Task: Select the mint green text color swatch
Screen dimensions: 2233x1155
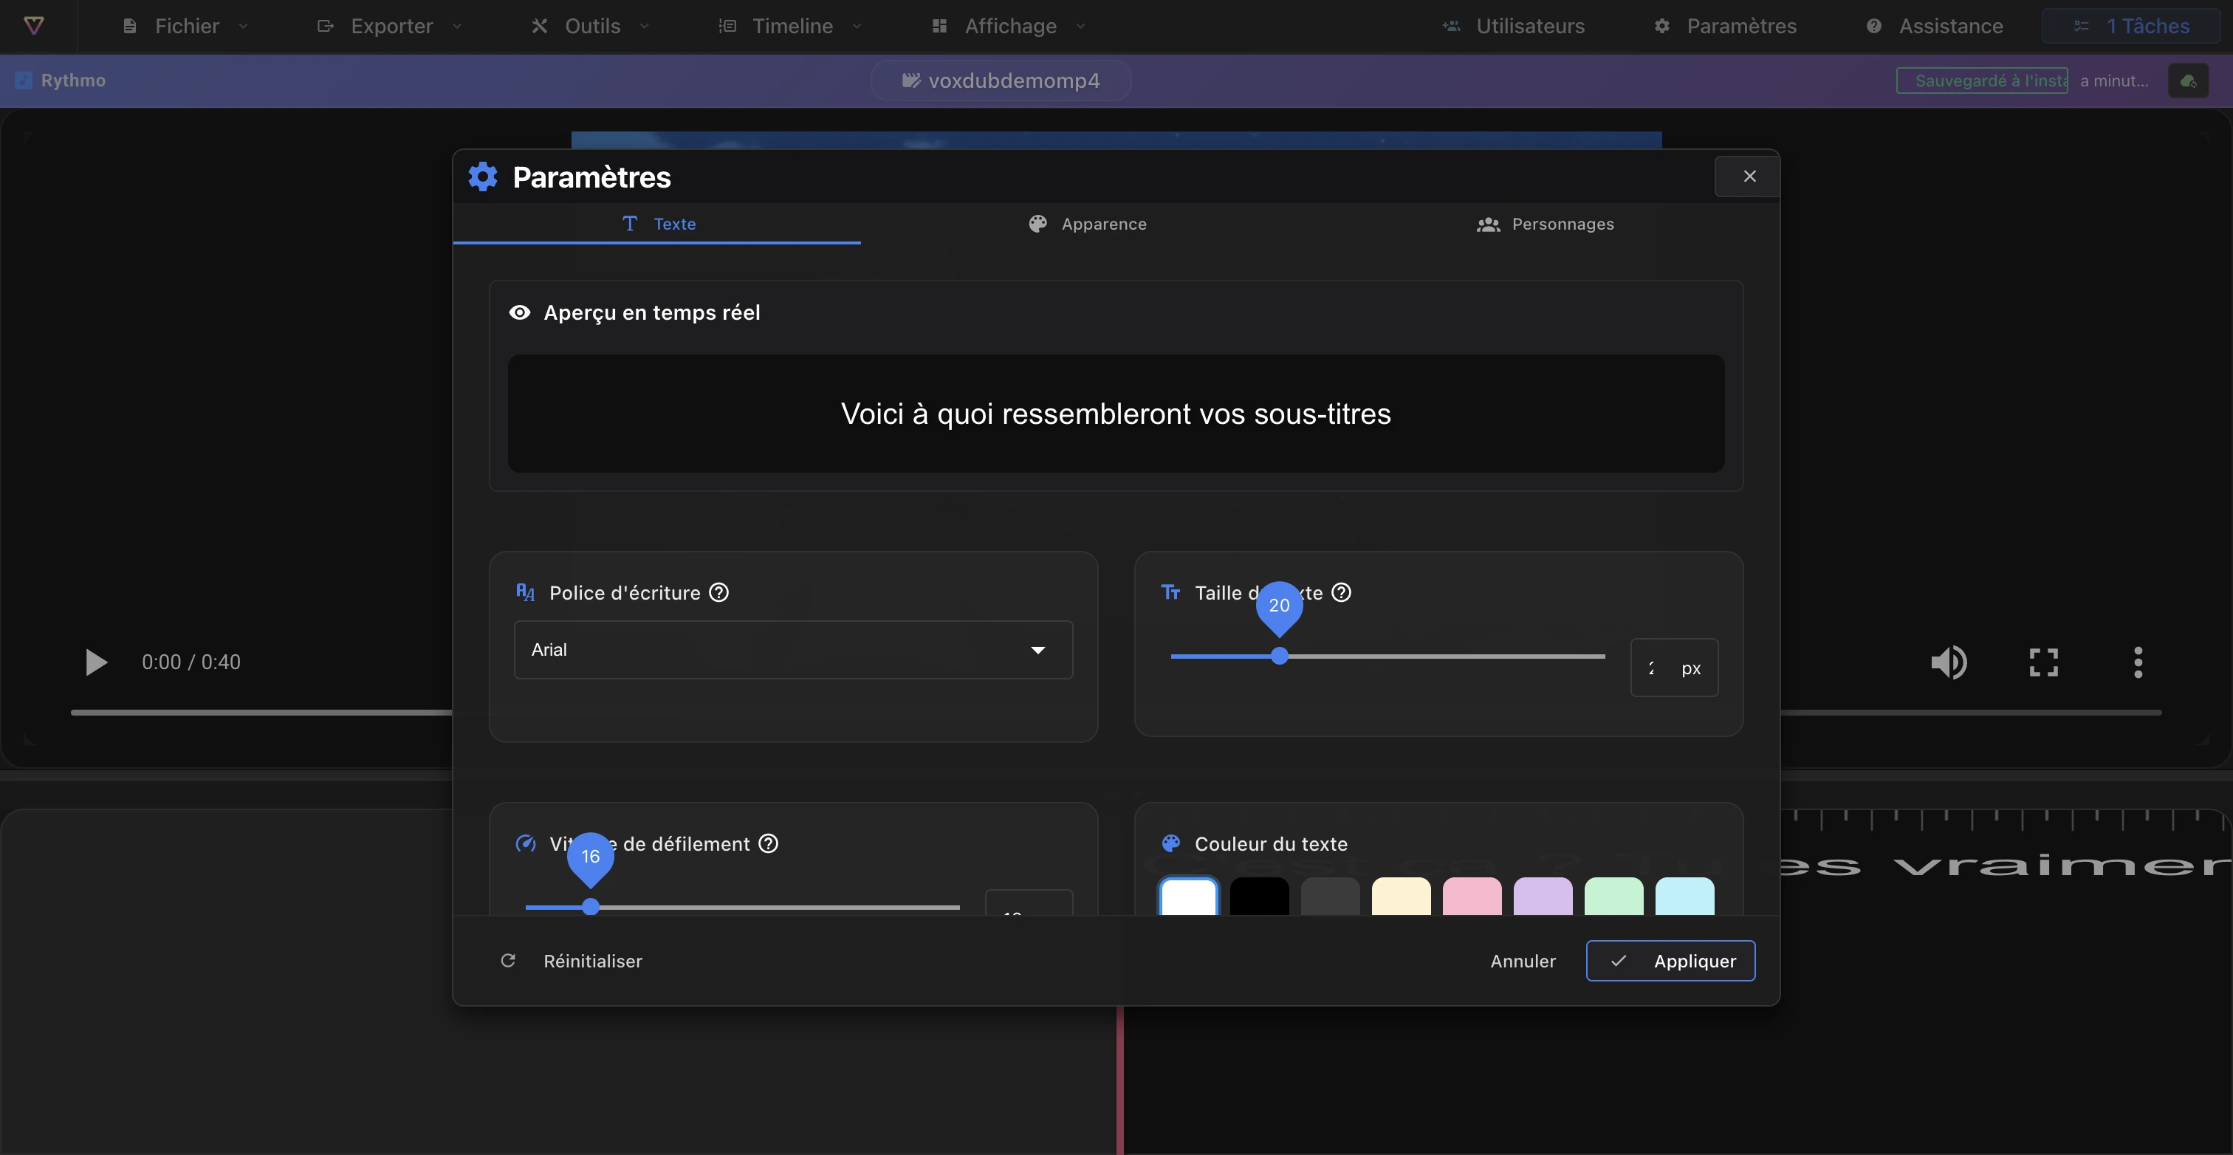Action: pos(1614,897)
